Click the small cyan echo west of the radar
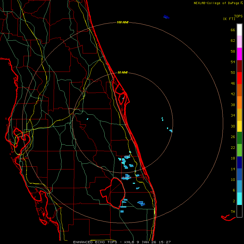This screenshot has width=244, height=244. coord(88,119)
